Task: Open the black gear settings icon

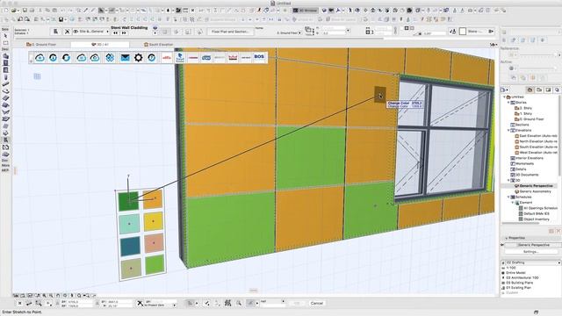Action: (139, 57)
